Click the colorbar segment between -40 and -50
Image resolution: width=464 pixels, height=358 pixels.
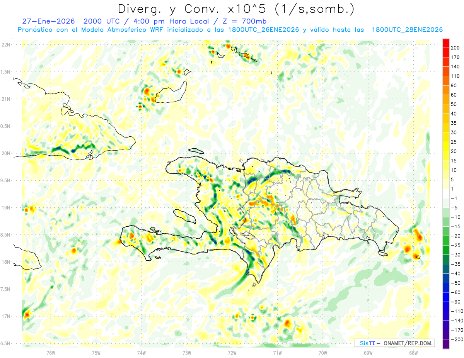446,278
